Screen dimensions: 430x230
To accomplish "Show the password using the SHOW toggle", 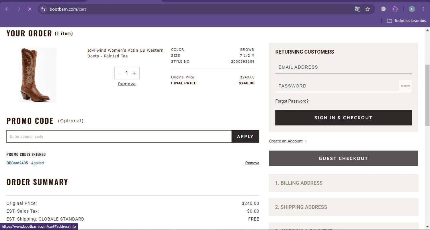I will tap(405, 86).
